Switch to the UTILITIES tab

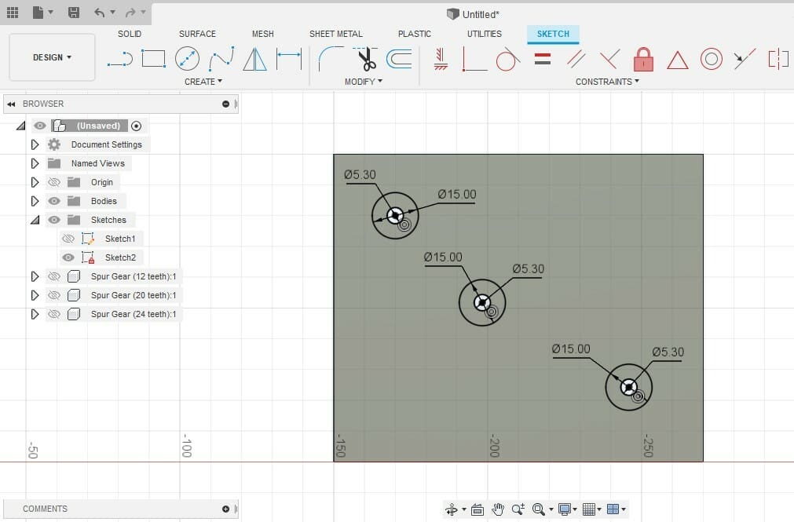tap(485, 34)
